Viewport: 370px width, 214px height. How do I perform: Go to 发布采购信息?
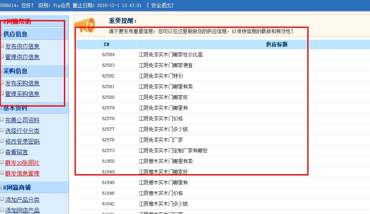23,83
